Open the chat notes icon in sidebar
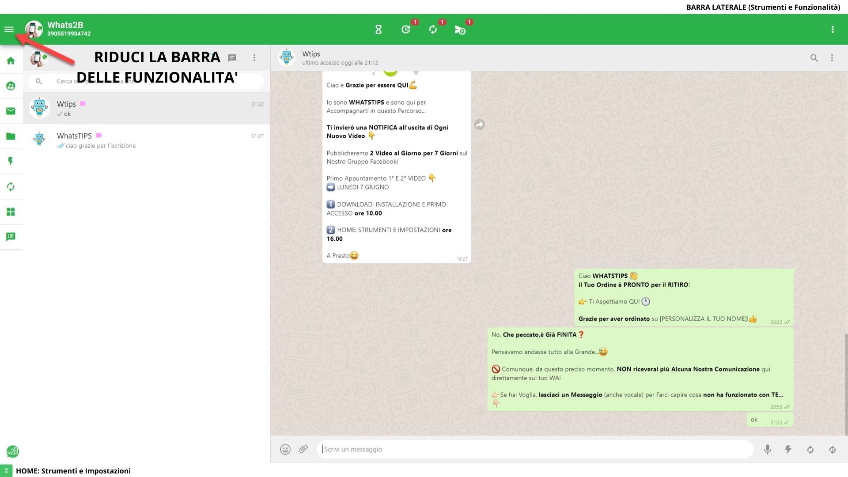The width and height of the screenshot is (848, 477). click(11, 237)
